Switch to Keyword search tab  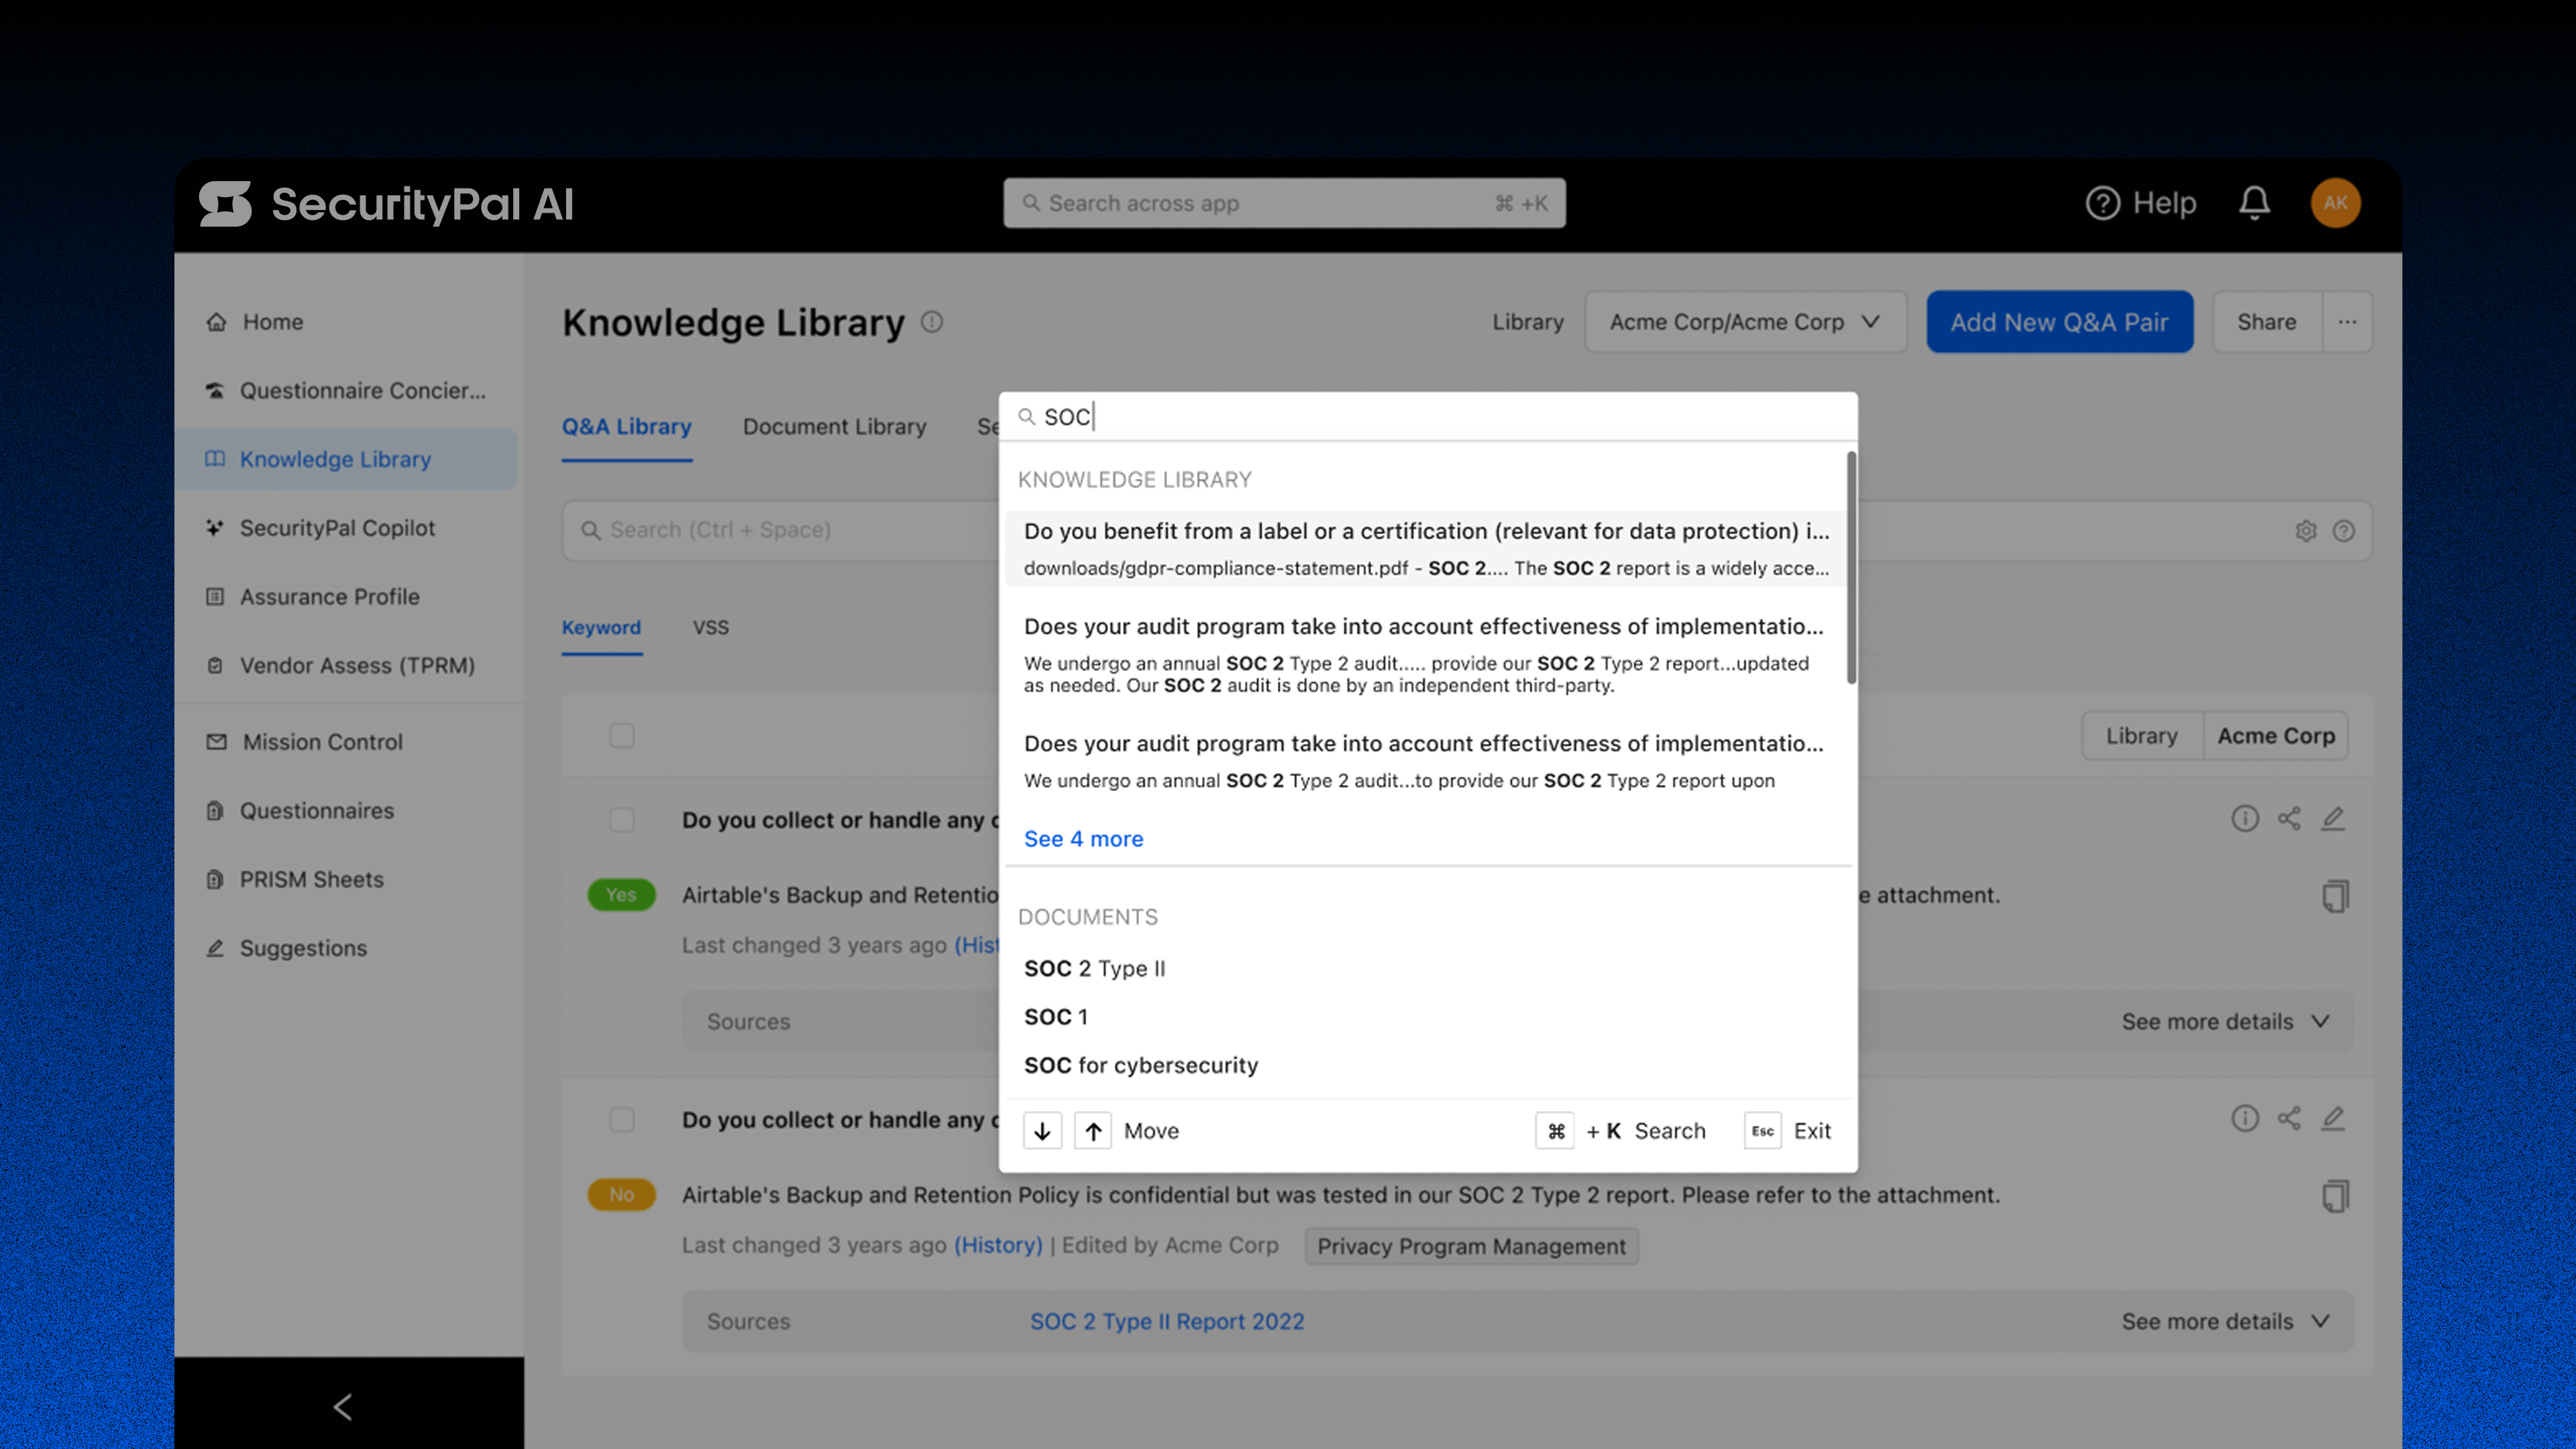tap(601, 628)
